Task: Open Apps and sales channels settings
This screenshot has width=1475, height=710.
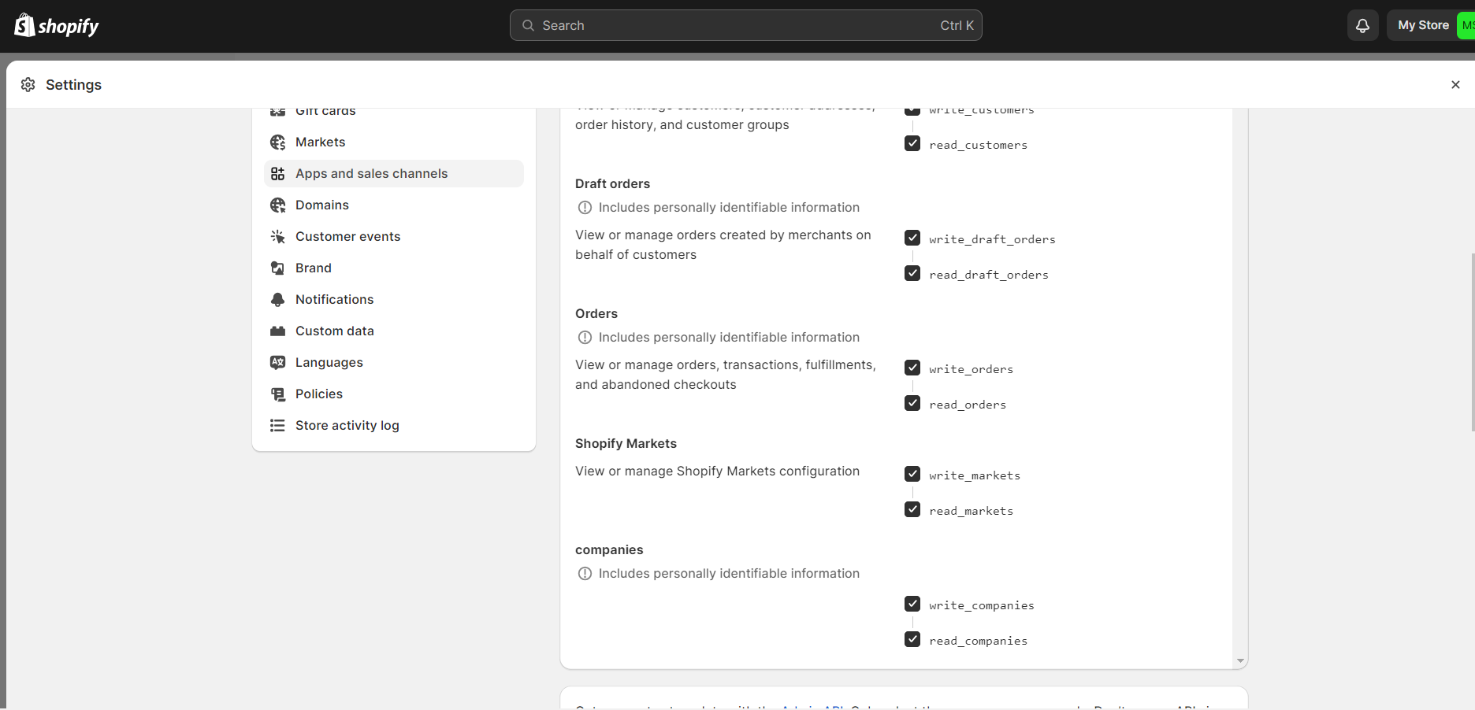Action: coord(371,174)
